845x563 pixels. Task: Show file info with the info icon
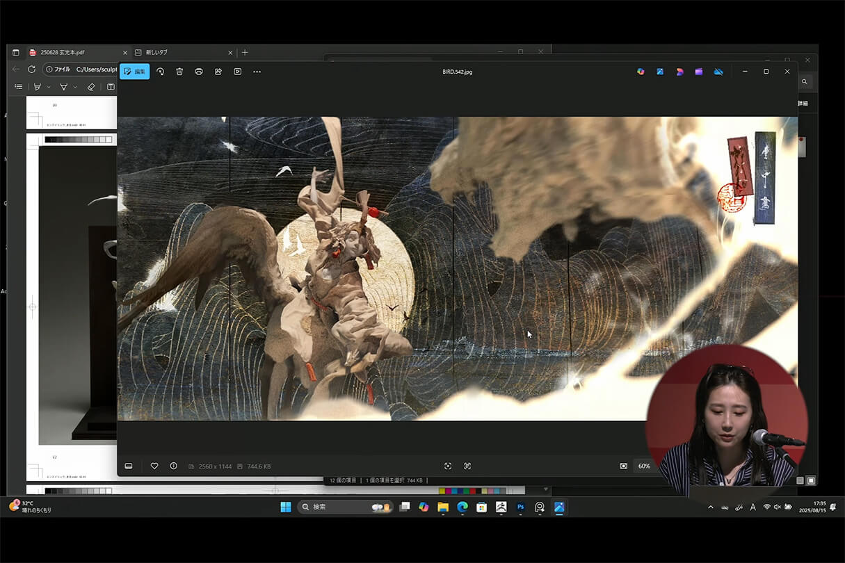[x=173, y=466]
